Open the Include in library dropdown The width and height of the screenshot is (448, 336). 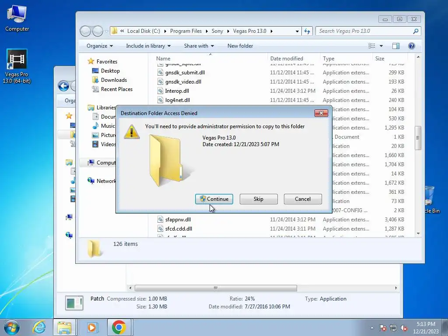click(x=148, y=45)
